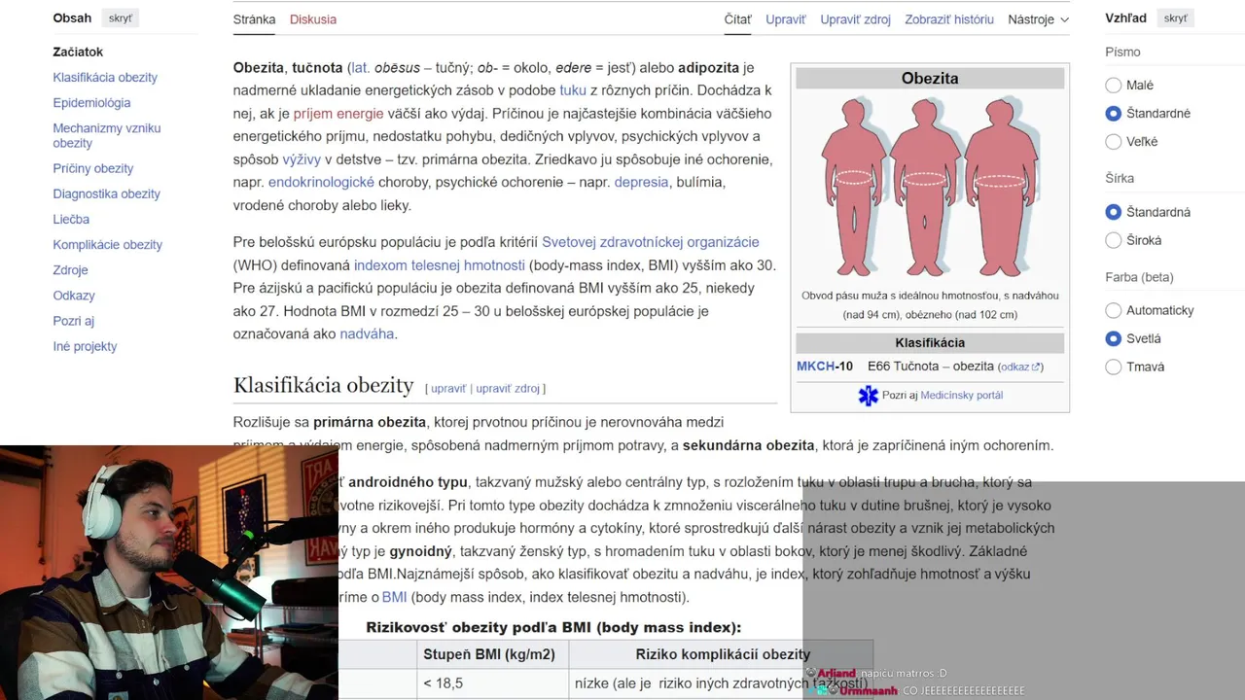1245x700 pixels.
Task: Edit Klasifikácia obezity section via upraviť
Action: pos(448,389)
